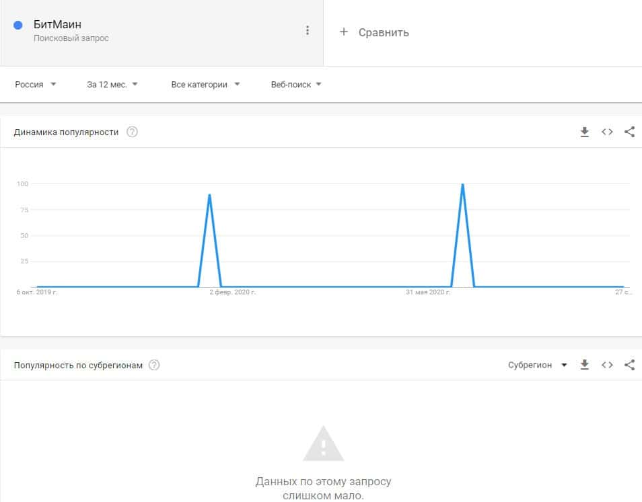Screen dimensions: 642x502
Task: Get embed code for the popularity chart
Action: tap(607, 132)
